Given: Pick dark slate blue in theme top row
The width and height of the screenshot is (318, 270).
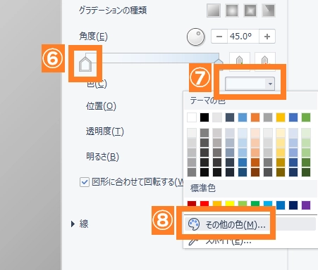Looking at the screenshot, I should [230, 117].
